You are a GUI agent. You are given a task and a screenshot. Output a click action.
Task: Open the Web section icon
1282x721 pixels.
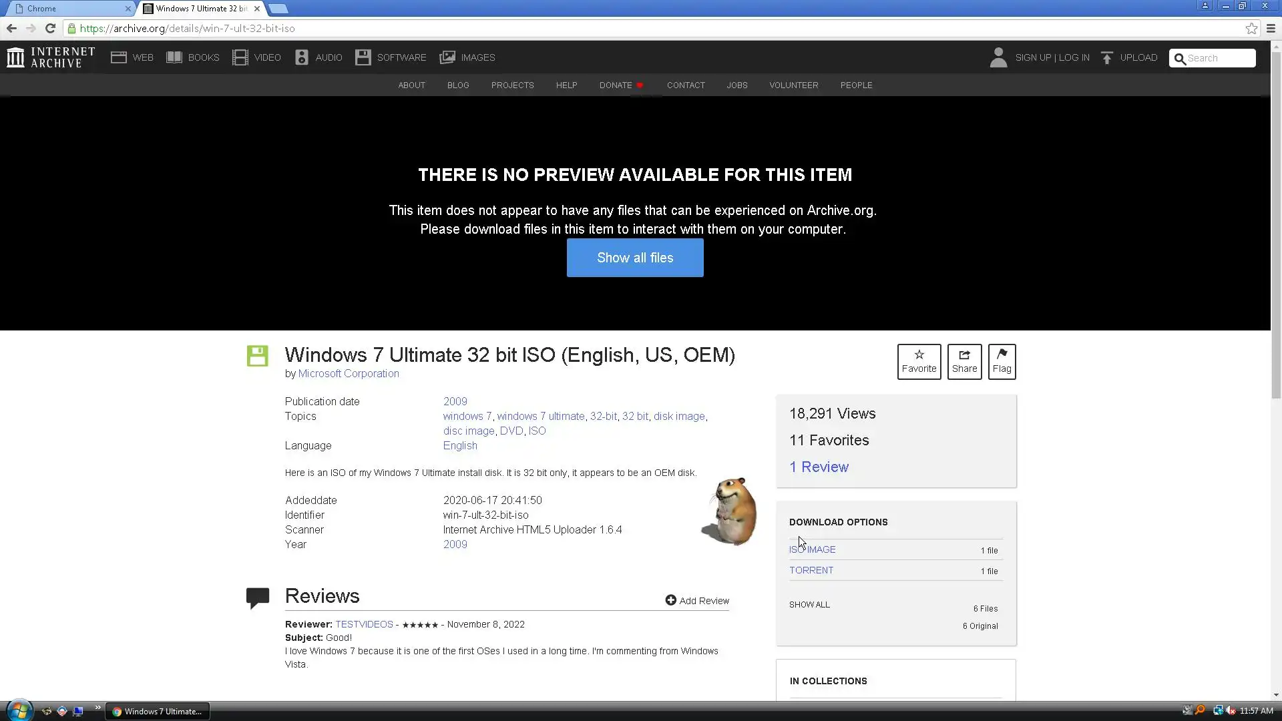coord(119,57)
